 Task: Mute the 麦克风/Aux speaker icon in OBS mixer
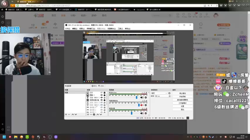[142, 97]
